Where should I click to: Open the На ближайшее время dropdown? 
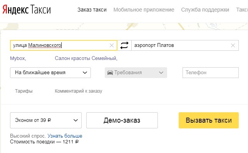click(50, 73)
